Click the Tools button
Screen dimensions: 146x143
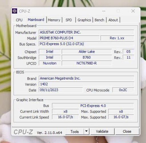pyautogui.click(x=75, y=132)
